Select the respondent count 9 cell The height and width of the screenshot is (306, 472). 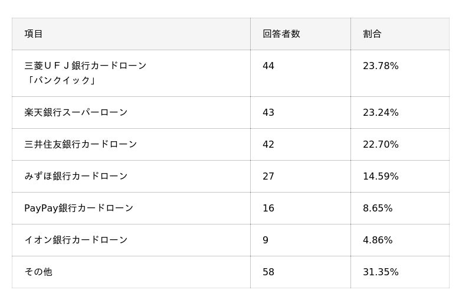265,240
